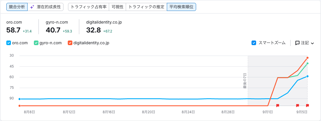Click the blue oro.com starting data point
The width and height of the screenshot is (321, 121).
20,99
